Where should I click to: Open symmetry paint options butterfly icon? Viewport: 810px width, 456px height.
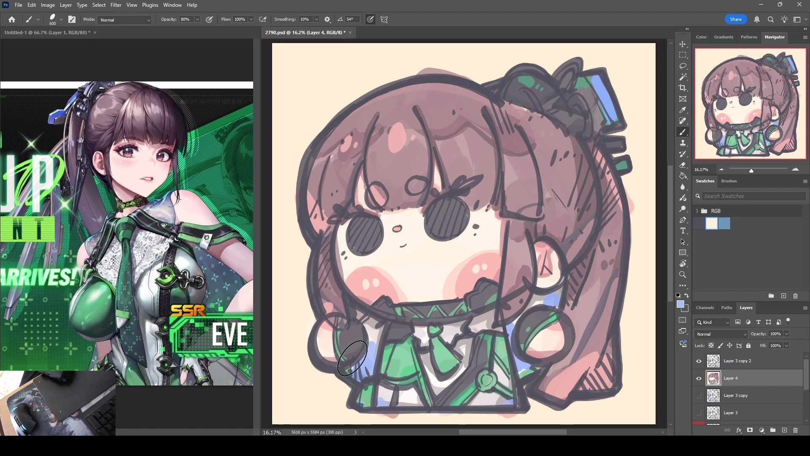click(384, 19)
